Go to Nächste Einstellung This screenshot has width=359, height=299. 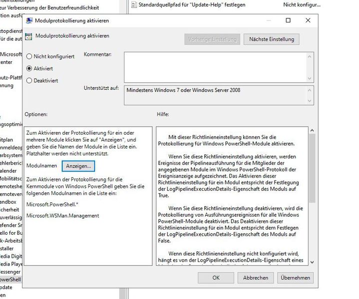pos(272,39)
